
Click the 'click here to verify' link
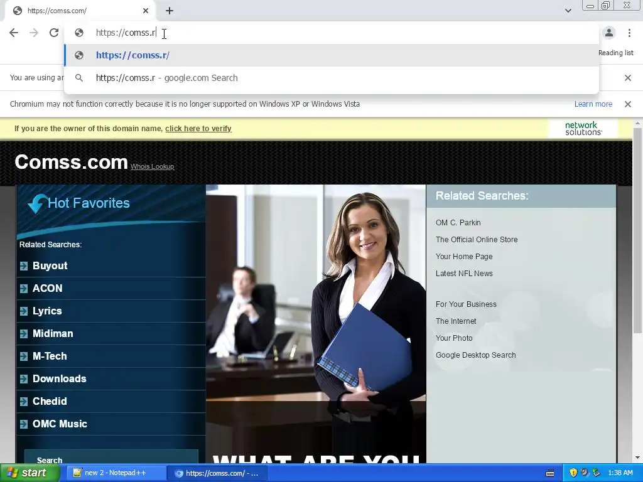198,129
